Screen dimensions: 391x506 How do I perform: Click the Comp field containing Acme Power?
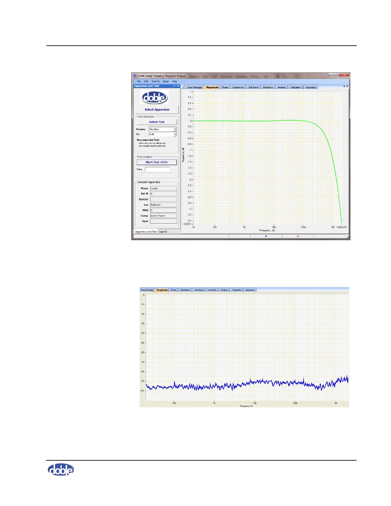[163, 216]
